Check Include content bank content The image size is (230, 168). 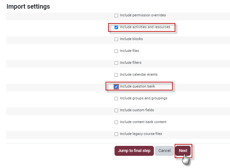[x=116, y=122]
